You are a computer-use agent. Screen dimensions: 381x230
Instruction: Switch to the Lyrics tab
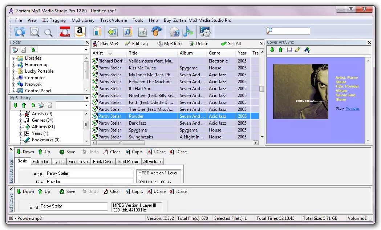[x=58, y=162]
